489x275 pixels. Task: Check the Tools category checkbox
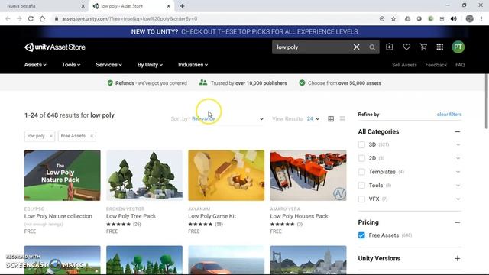click(x=361, y=186)
